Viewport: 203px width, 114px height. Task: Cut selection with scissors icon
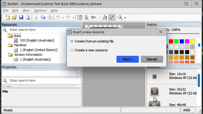pos(36,17)
